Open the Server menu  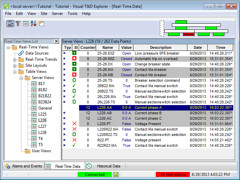click(x=57, y=14)
